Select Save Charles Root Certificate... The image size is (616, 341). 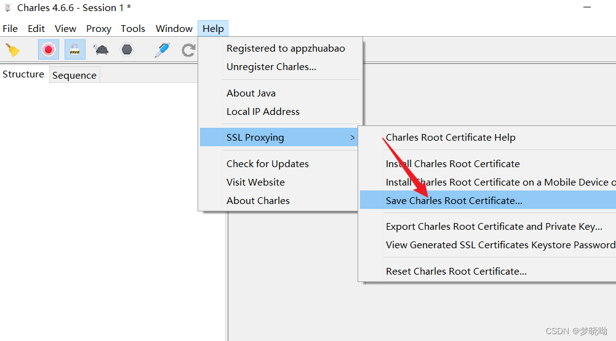[488, 200]
